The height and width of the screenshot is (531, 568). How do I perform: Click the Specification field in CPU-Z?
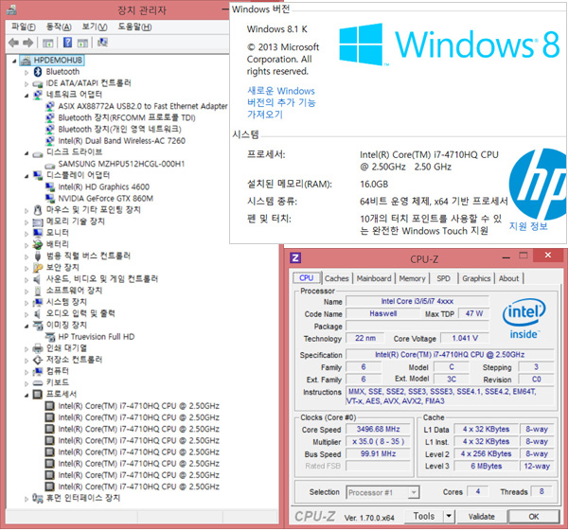click(x=450, y=355)
